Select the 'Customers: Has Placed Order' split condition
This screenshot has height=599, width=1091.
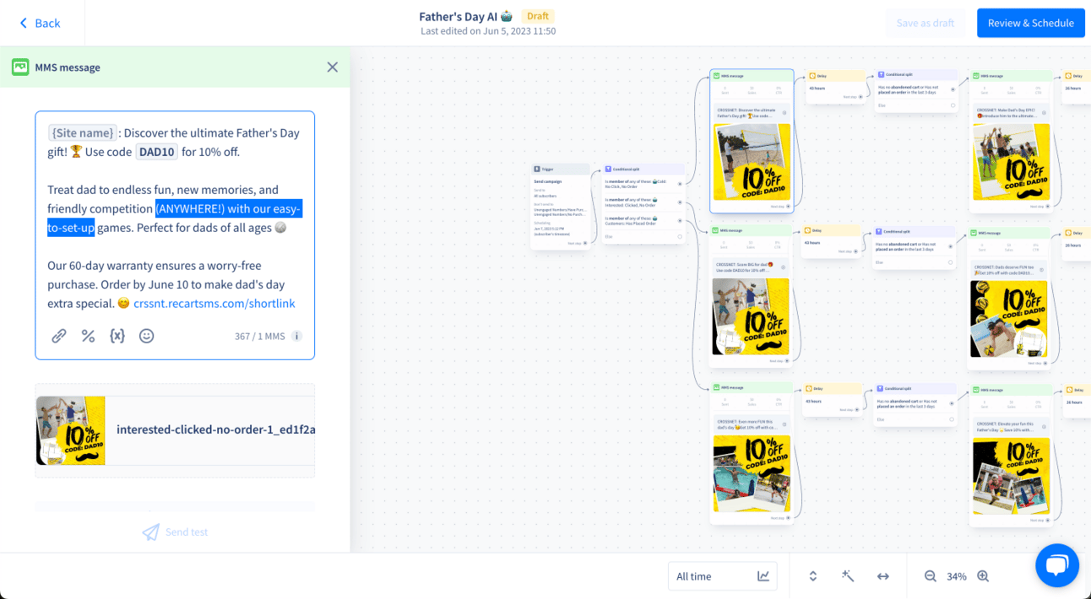coord(643,221)
